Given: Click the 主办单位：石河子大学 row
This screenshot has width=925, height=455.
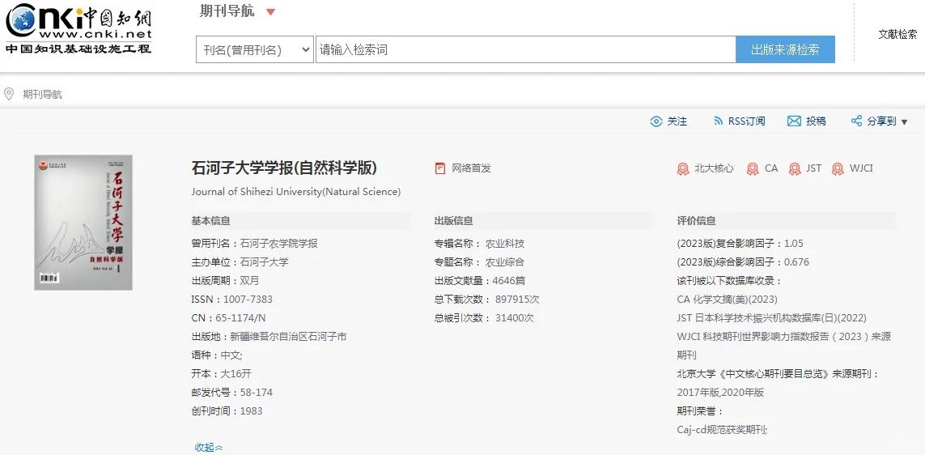Looking at the screenshot, I should click(240, 262).
